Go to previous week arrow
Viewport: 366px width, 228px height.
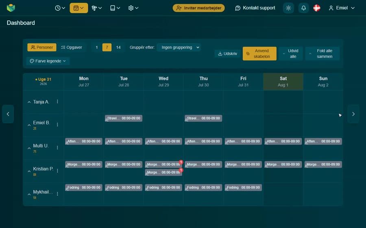click(8, 114)
